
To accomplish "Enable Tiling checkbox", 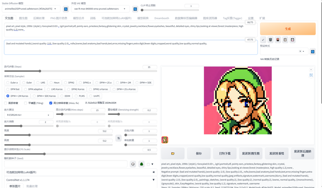I will pyautogui.click(x=25, y=103).
